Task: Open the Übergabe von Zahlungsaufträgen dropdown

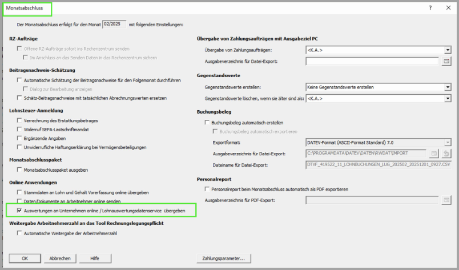Action: point(448,50)
